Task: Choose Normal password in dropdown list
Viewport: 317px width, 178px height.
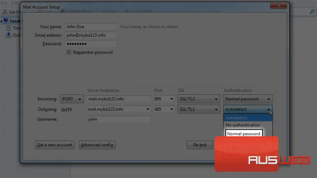Action: click(x=244, y=134)
